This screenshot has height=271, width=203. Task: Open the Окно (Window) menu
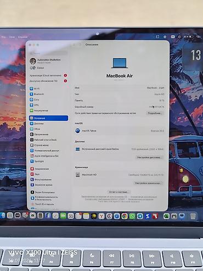pos(12,37)
